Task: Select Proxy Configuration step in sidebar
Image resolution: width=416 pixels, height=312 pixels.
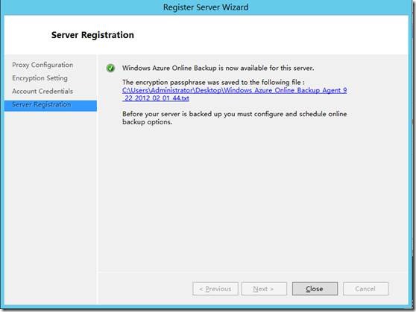Action: coord(42,65)
